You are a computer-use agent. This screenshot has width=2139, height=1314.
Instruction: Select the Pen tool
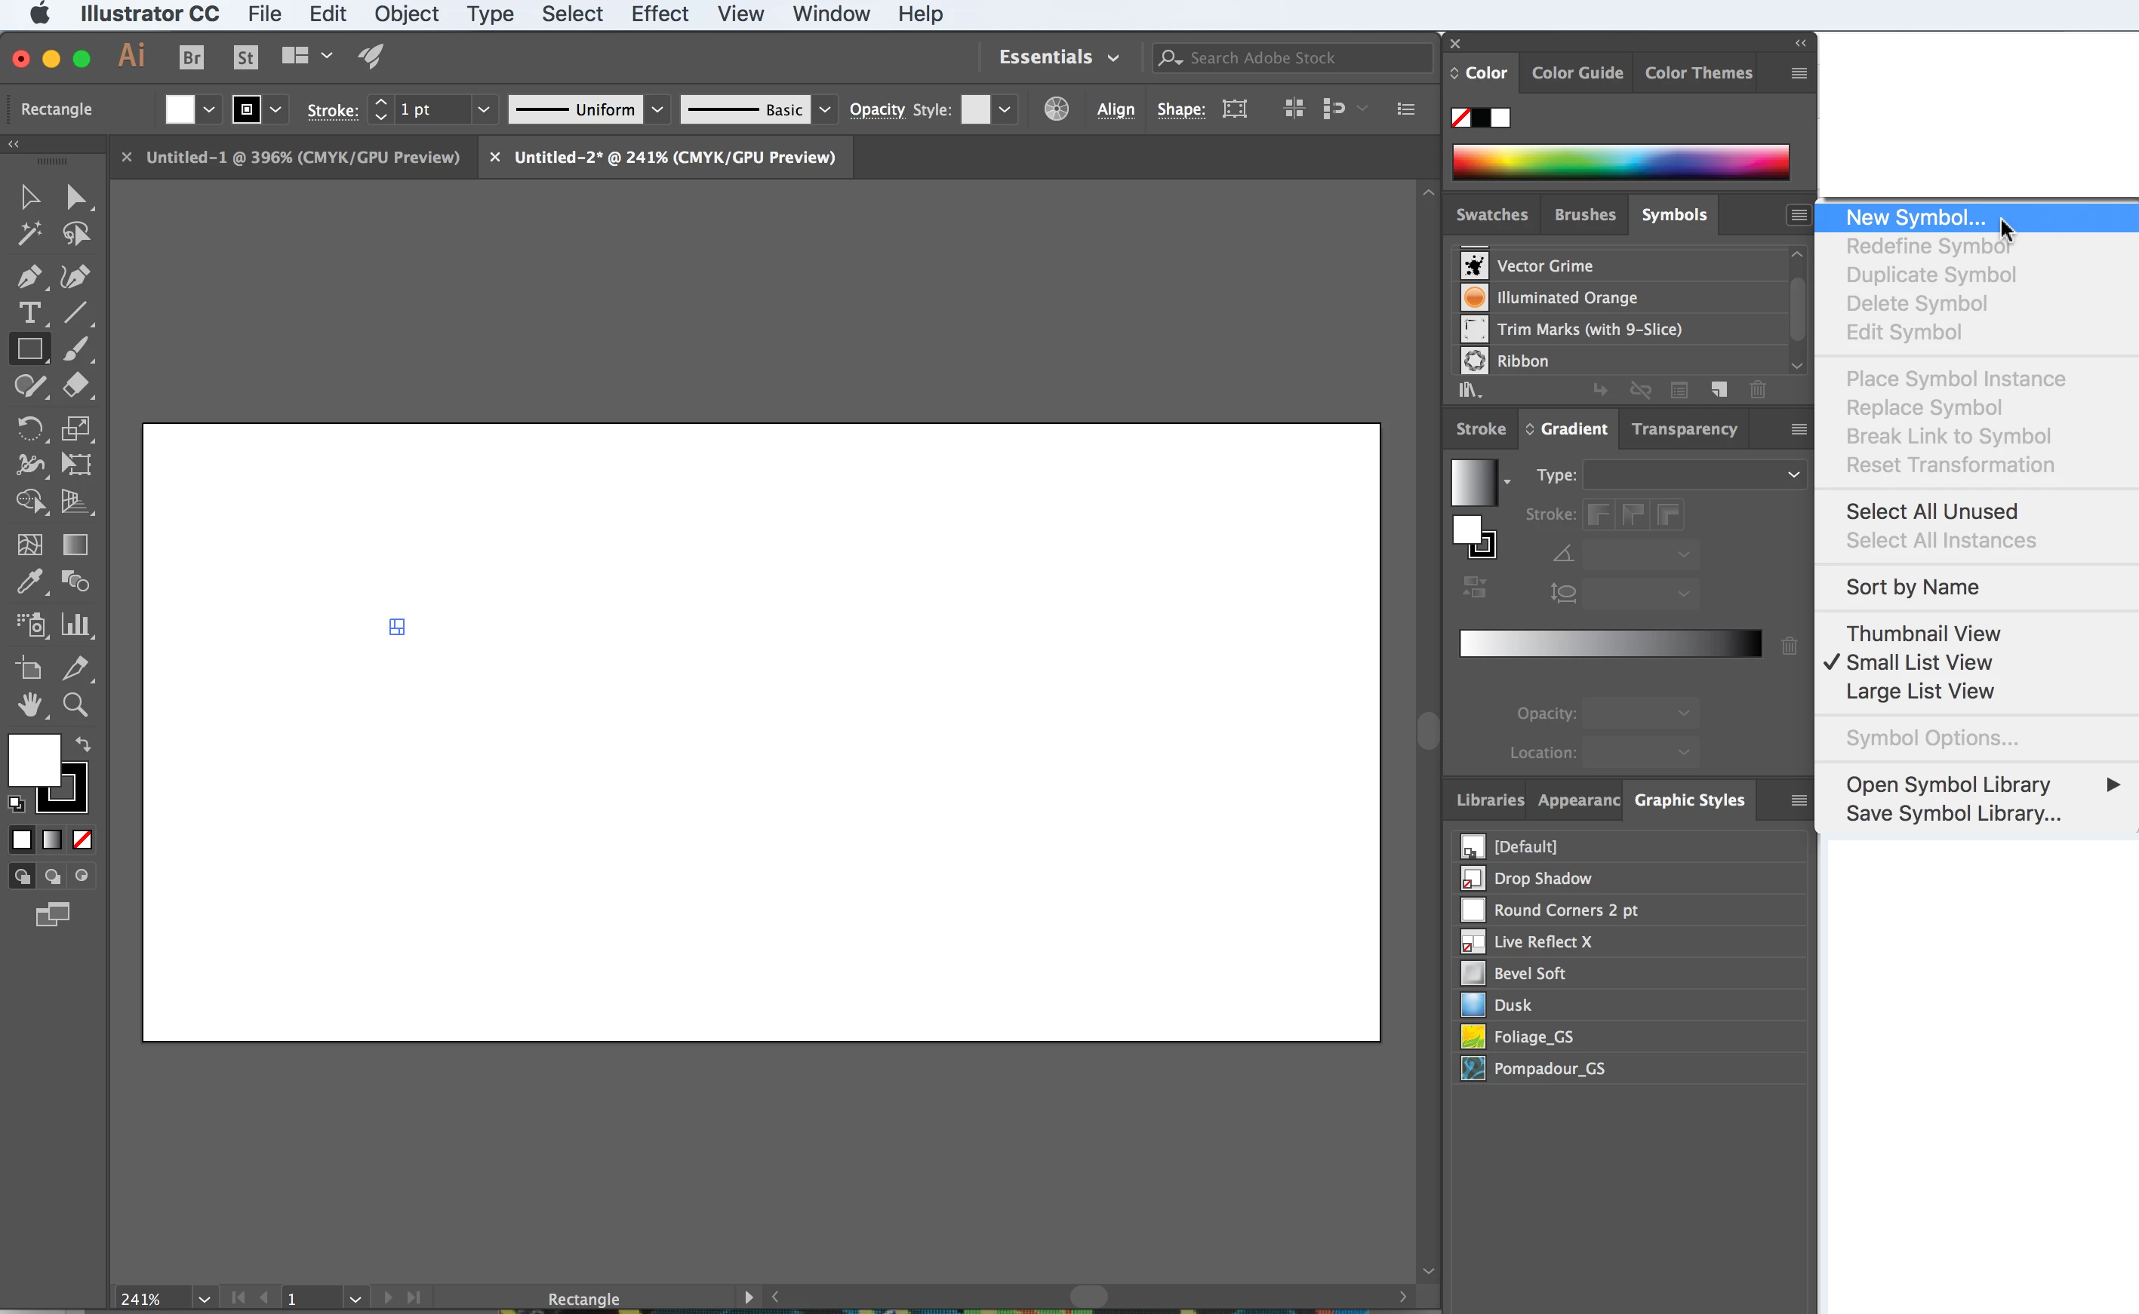pos(29,278)
